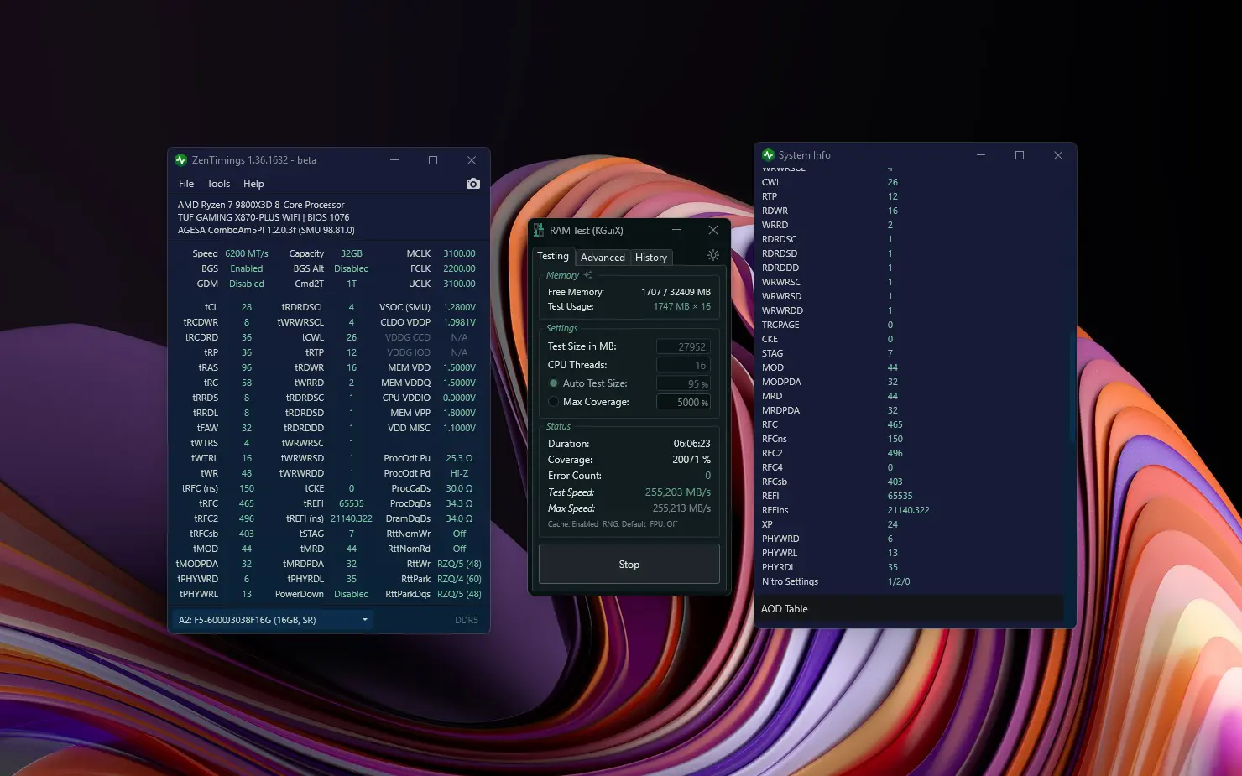Click the TUF GAMING X870-PLUS WIFI motherboard line
The width and height of the screenshot is (1242, 776).
click(x=264, y=217)
